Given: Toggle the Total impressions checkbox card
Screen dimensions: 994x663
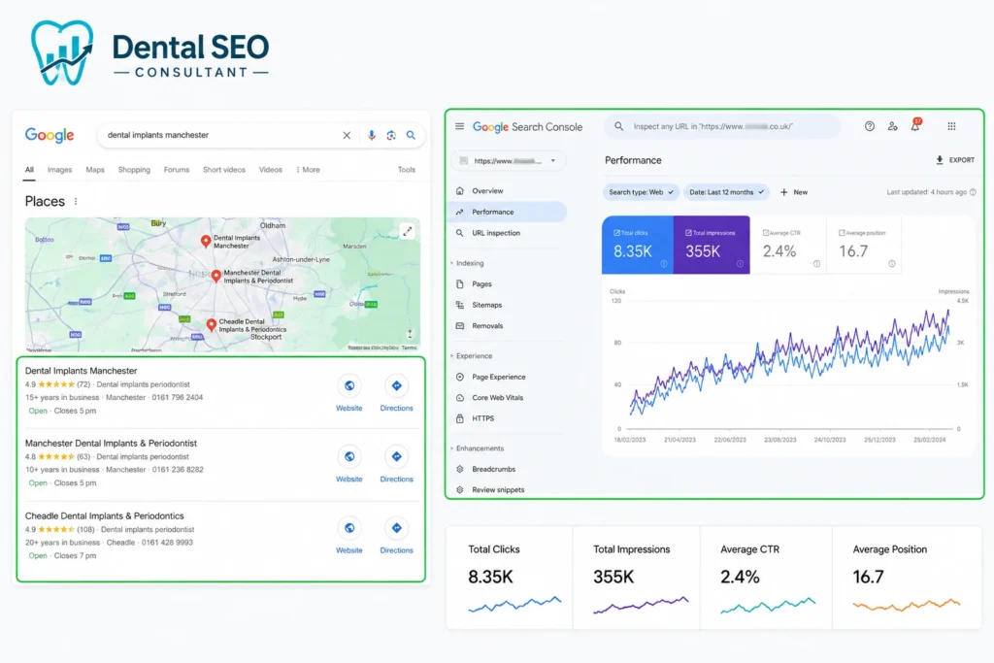Looking at the screenshot, I should (712, 245).
